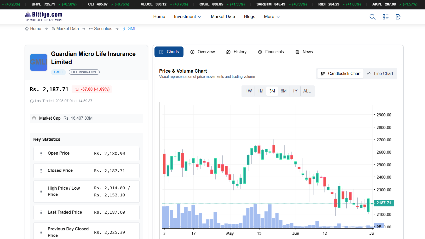Open Market Data in navigation bar
The height and width of the screenshot is (239, 425).
tap(223, 17)
